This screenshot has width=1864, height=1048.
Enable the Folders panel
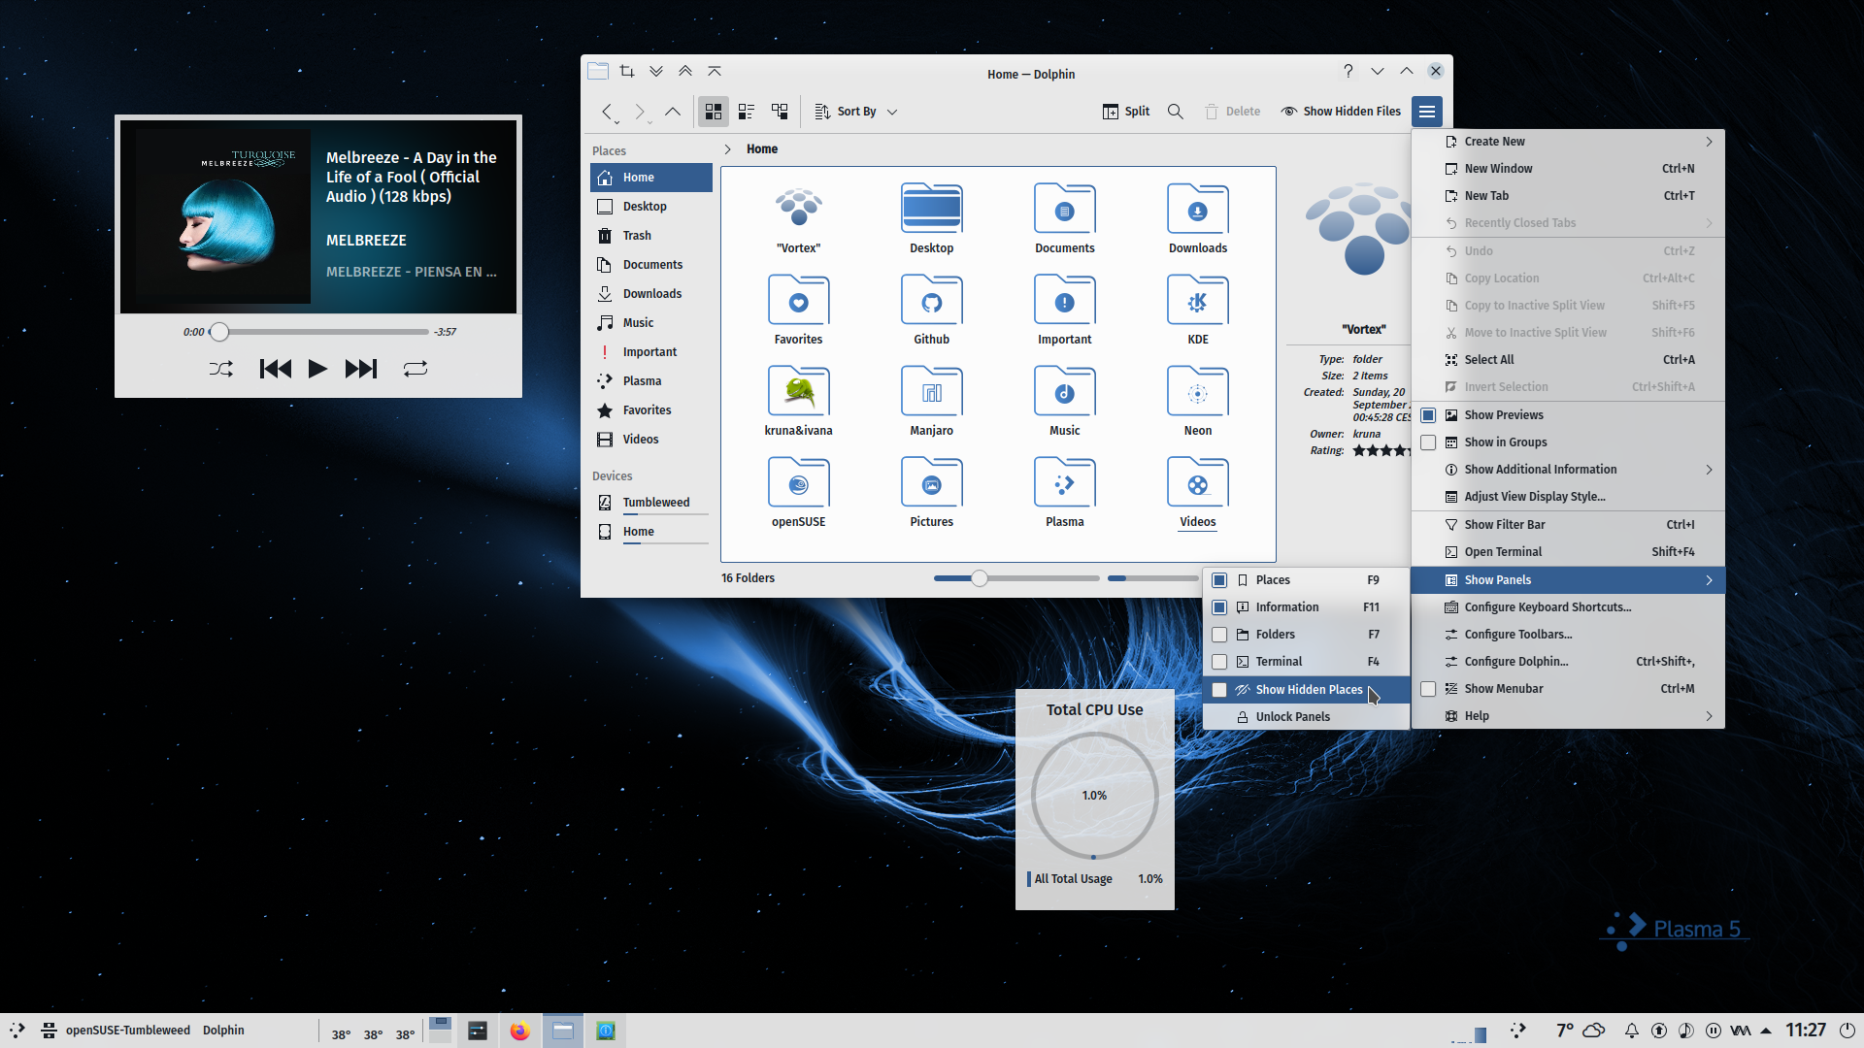pyautogui.click(x=1219, y=635)
